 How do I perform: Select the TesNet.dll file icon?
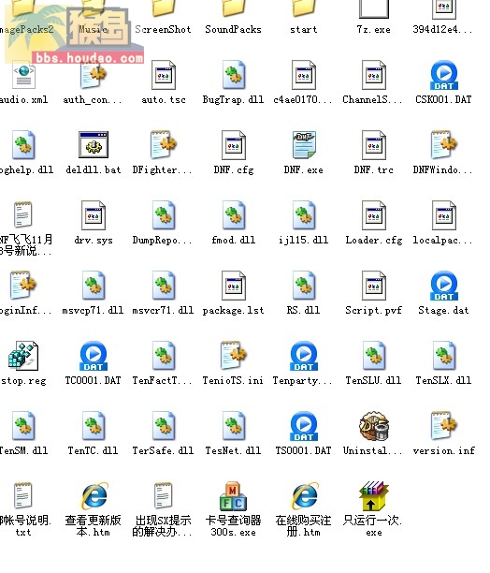coord(234,425)
